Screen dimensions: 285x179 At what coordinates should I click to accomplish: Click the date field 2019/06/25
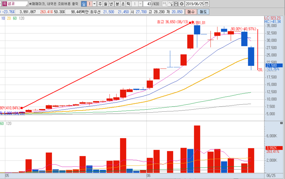[x=195, y=4]
